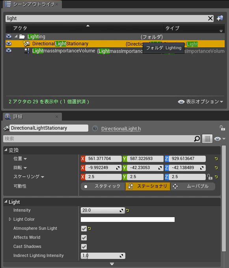229x268 pixels.
Task: Open details visibility eye dropdown
Action: pos(220,139)
